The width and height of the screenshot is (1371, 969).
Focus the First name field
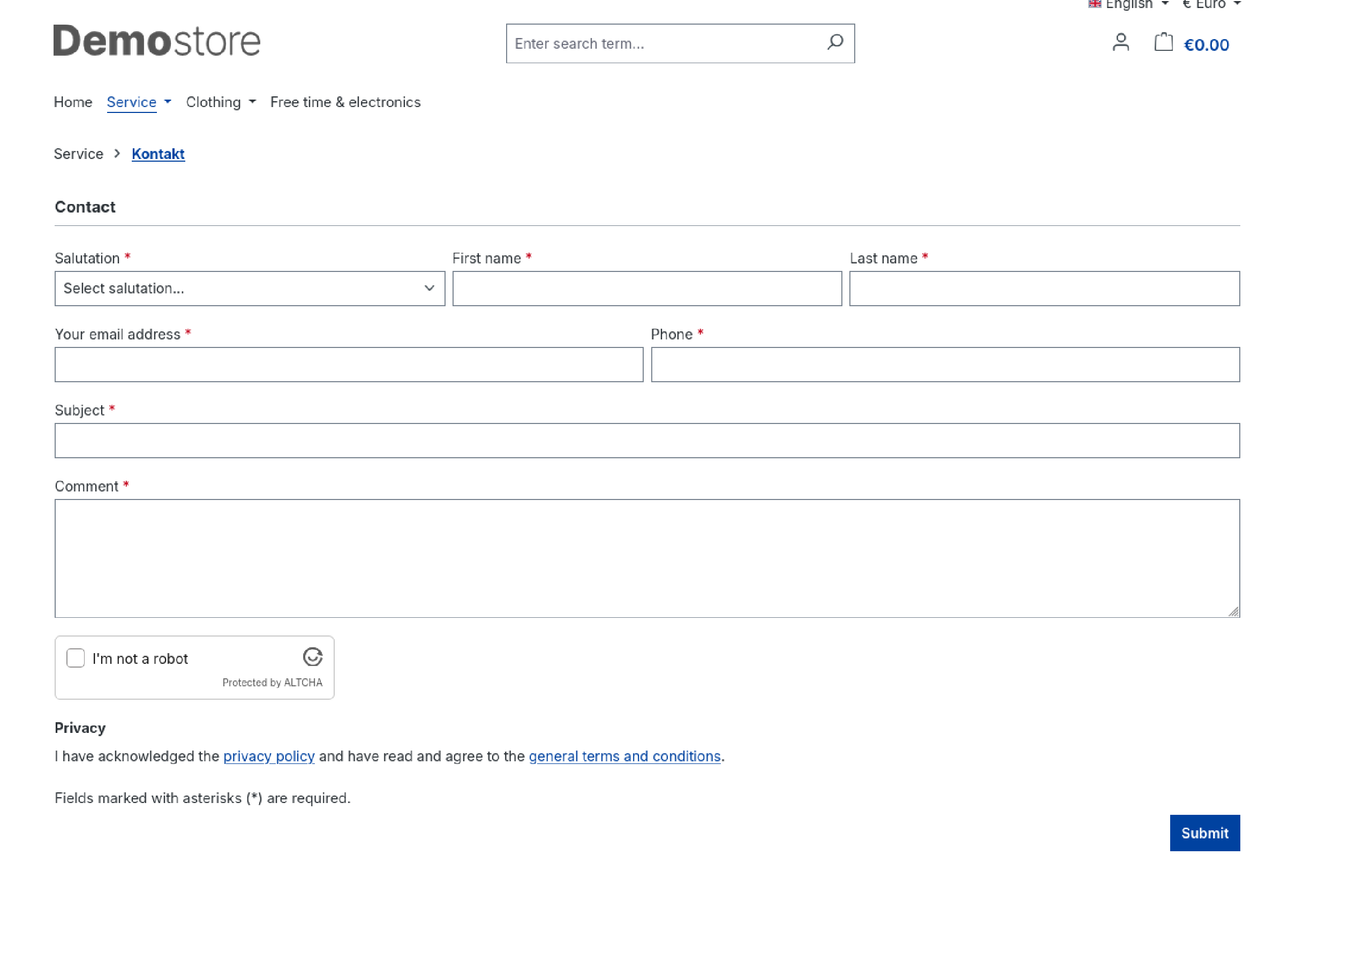coord(647,289)
